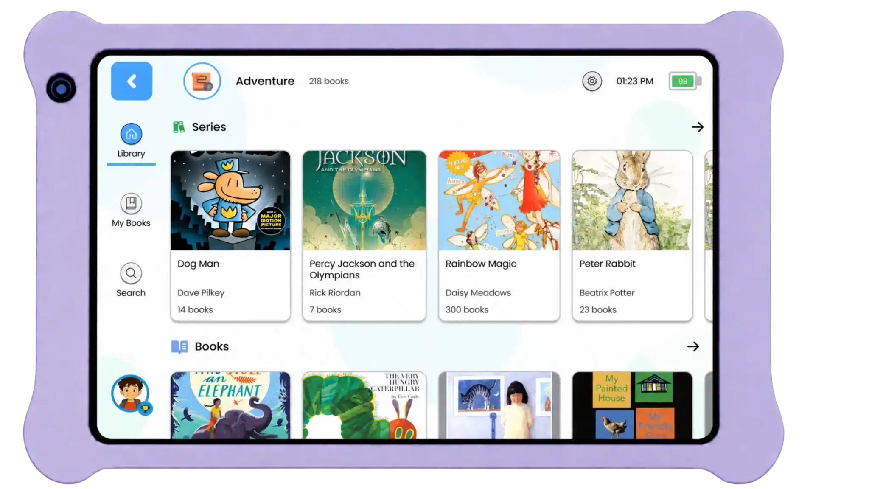Click the Series section heading
The width and height of the screenshot is (869, 489).
pos(209,127)
